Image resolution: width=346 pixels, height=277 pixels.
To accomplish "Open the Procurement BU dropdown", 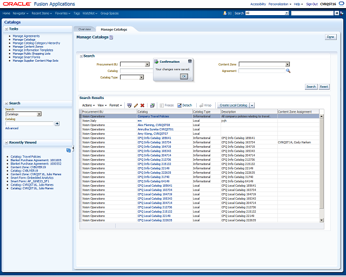I will [147, 64].
